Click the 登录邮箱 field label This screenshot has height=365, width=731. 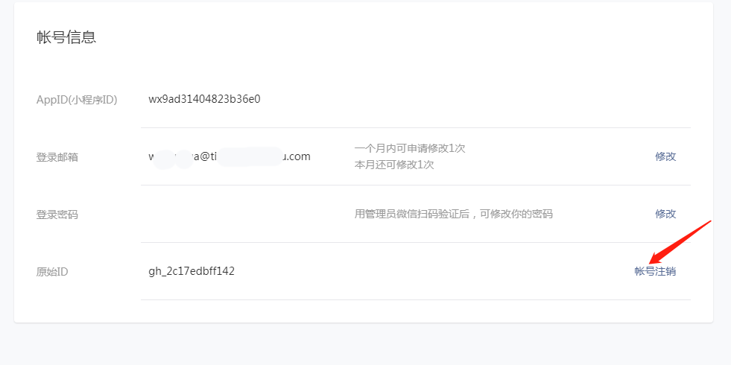[57, 157]
